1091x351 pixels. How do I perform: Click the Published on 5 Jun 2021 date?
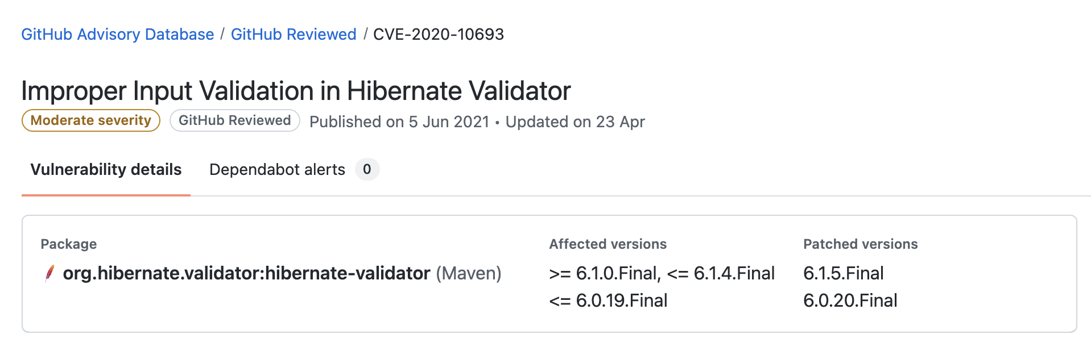399,122
